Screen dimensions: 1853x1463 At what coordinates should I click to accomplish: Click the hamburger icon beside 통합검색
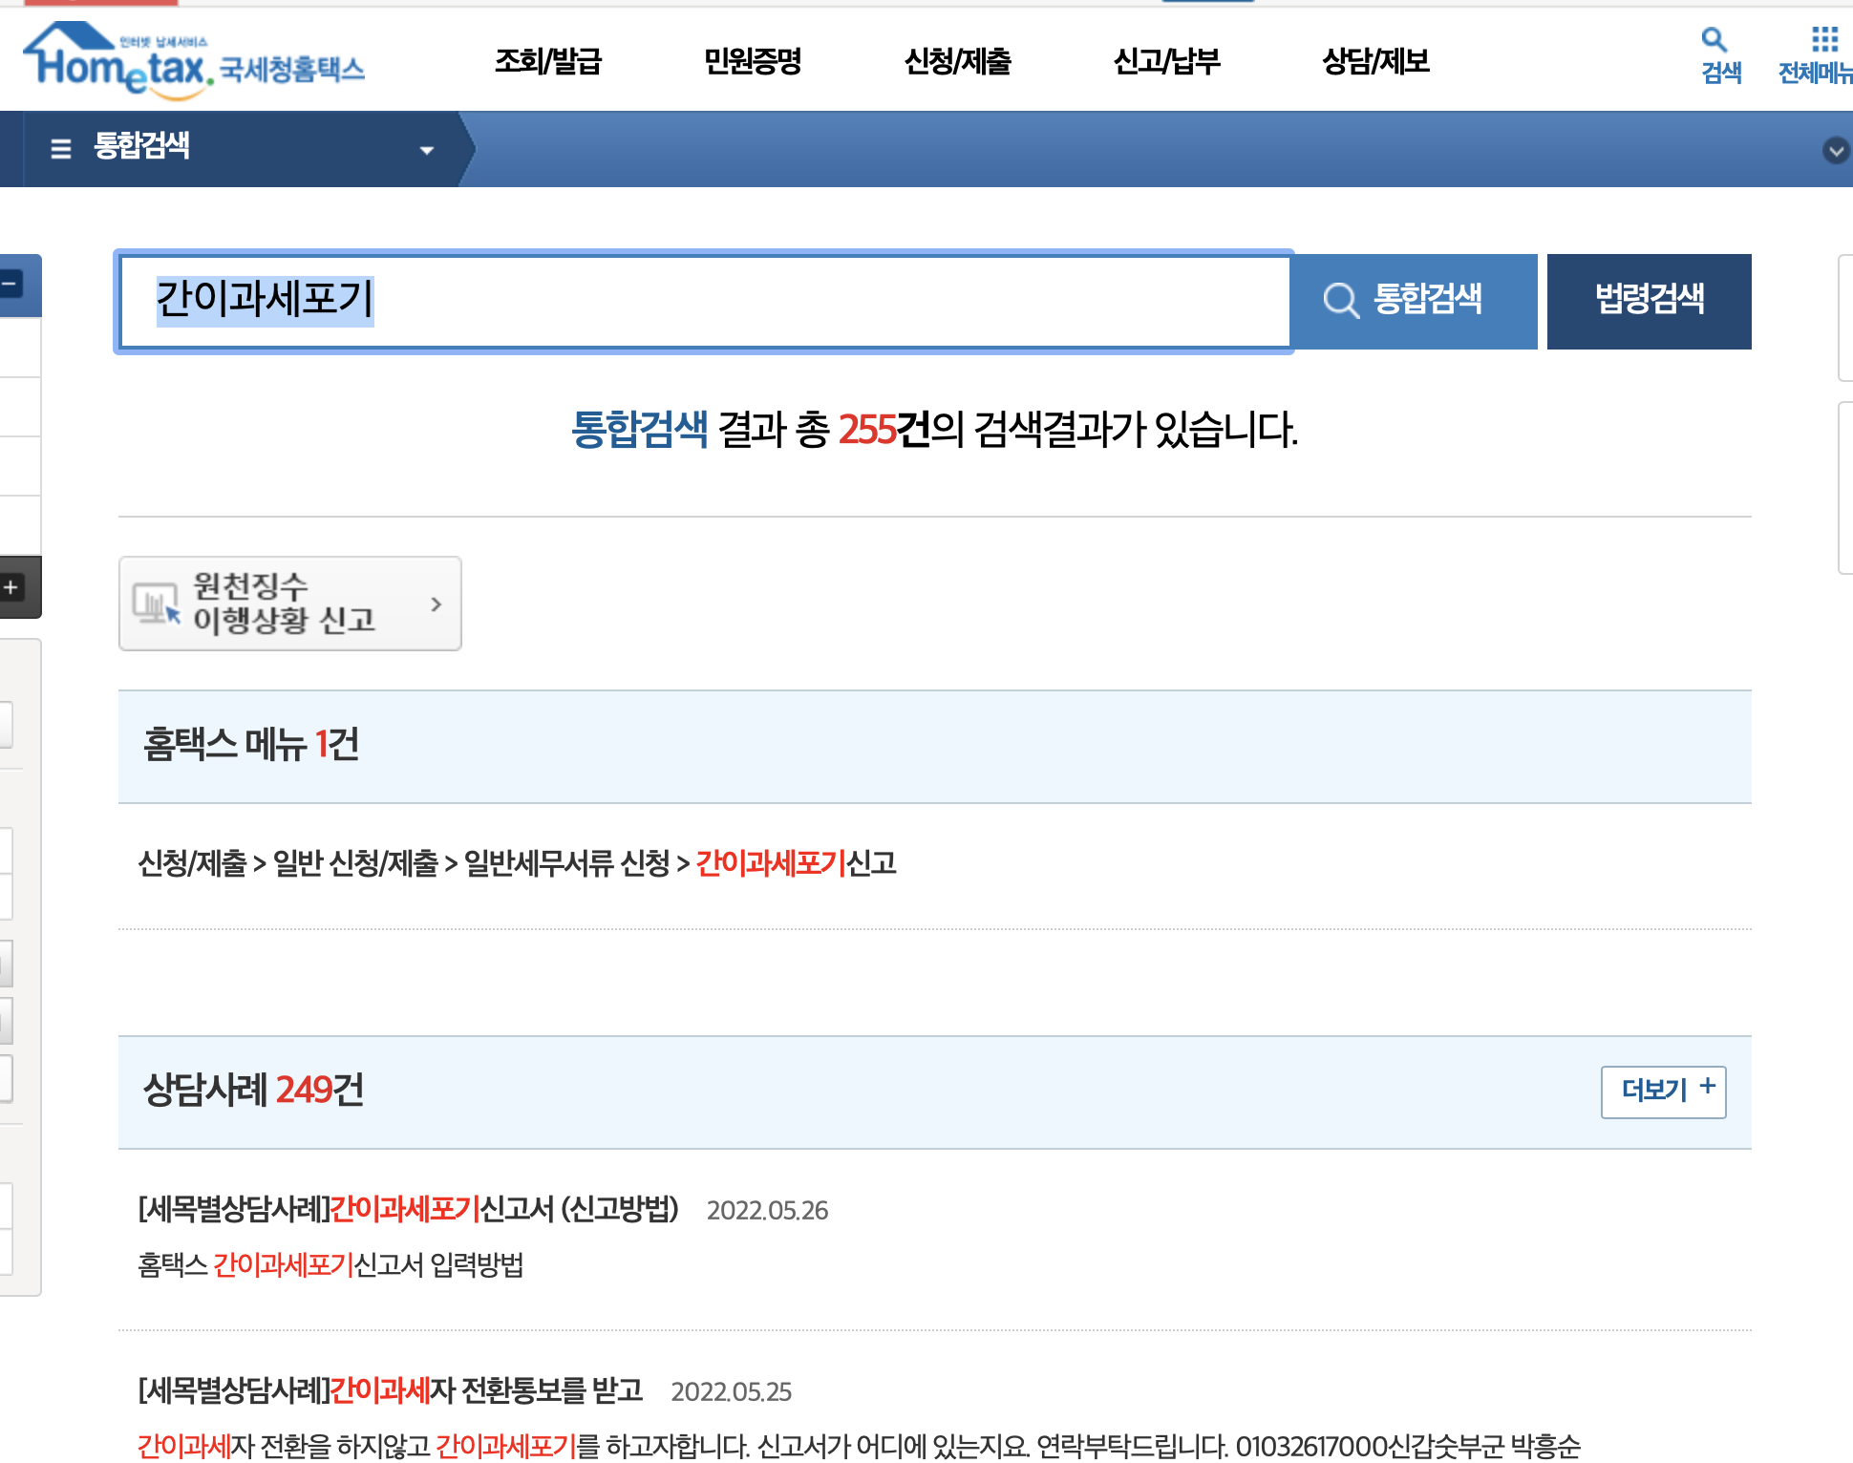(61, 148)
